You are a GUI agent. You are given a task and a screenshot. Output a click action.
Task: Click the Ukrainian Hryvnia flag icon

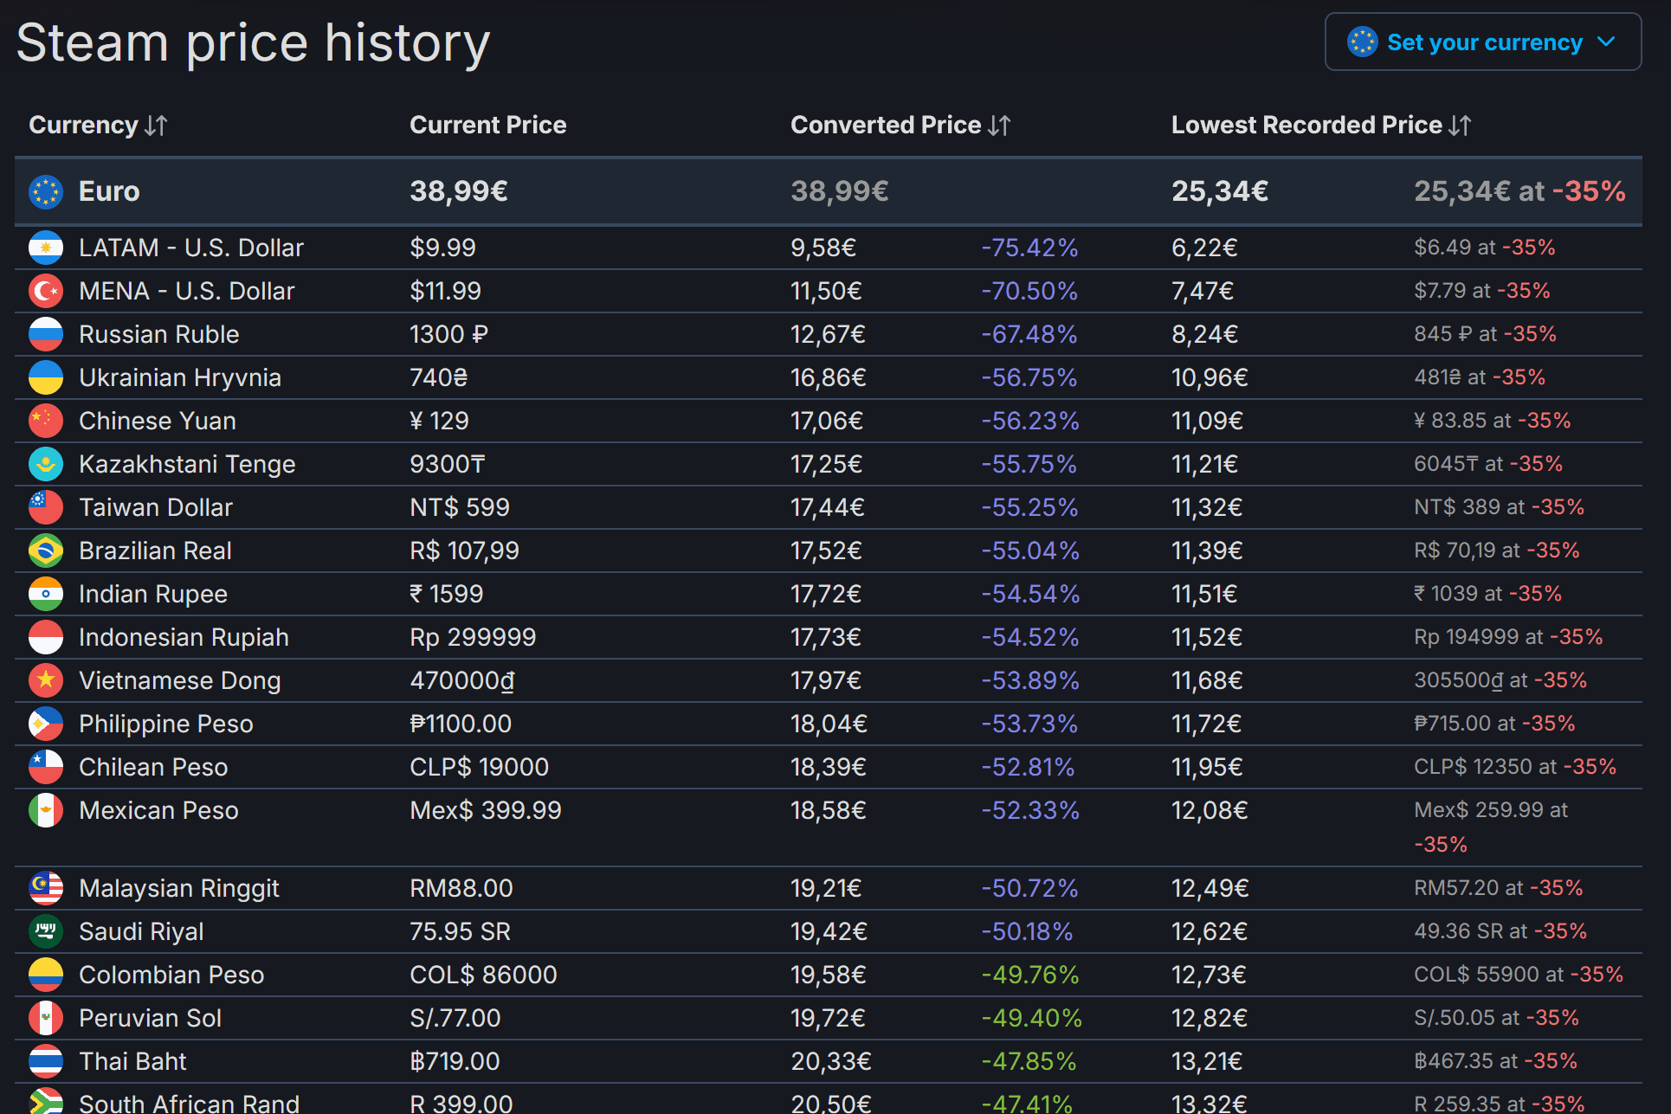[45, 377]
